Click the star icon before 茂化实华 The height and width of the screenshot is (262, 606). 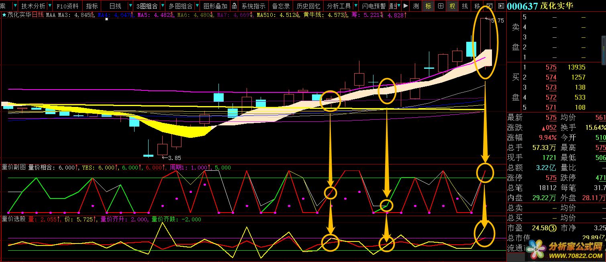coord(4,15)
